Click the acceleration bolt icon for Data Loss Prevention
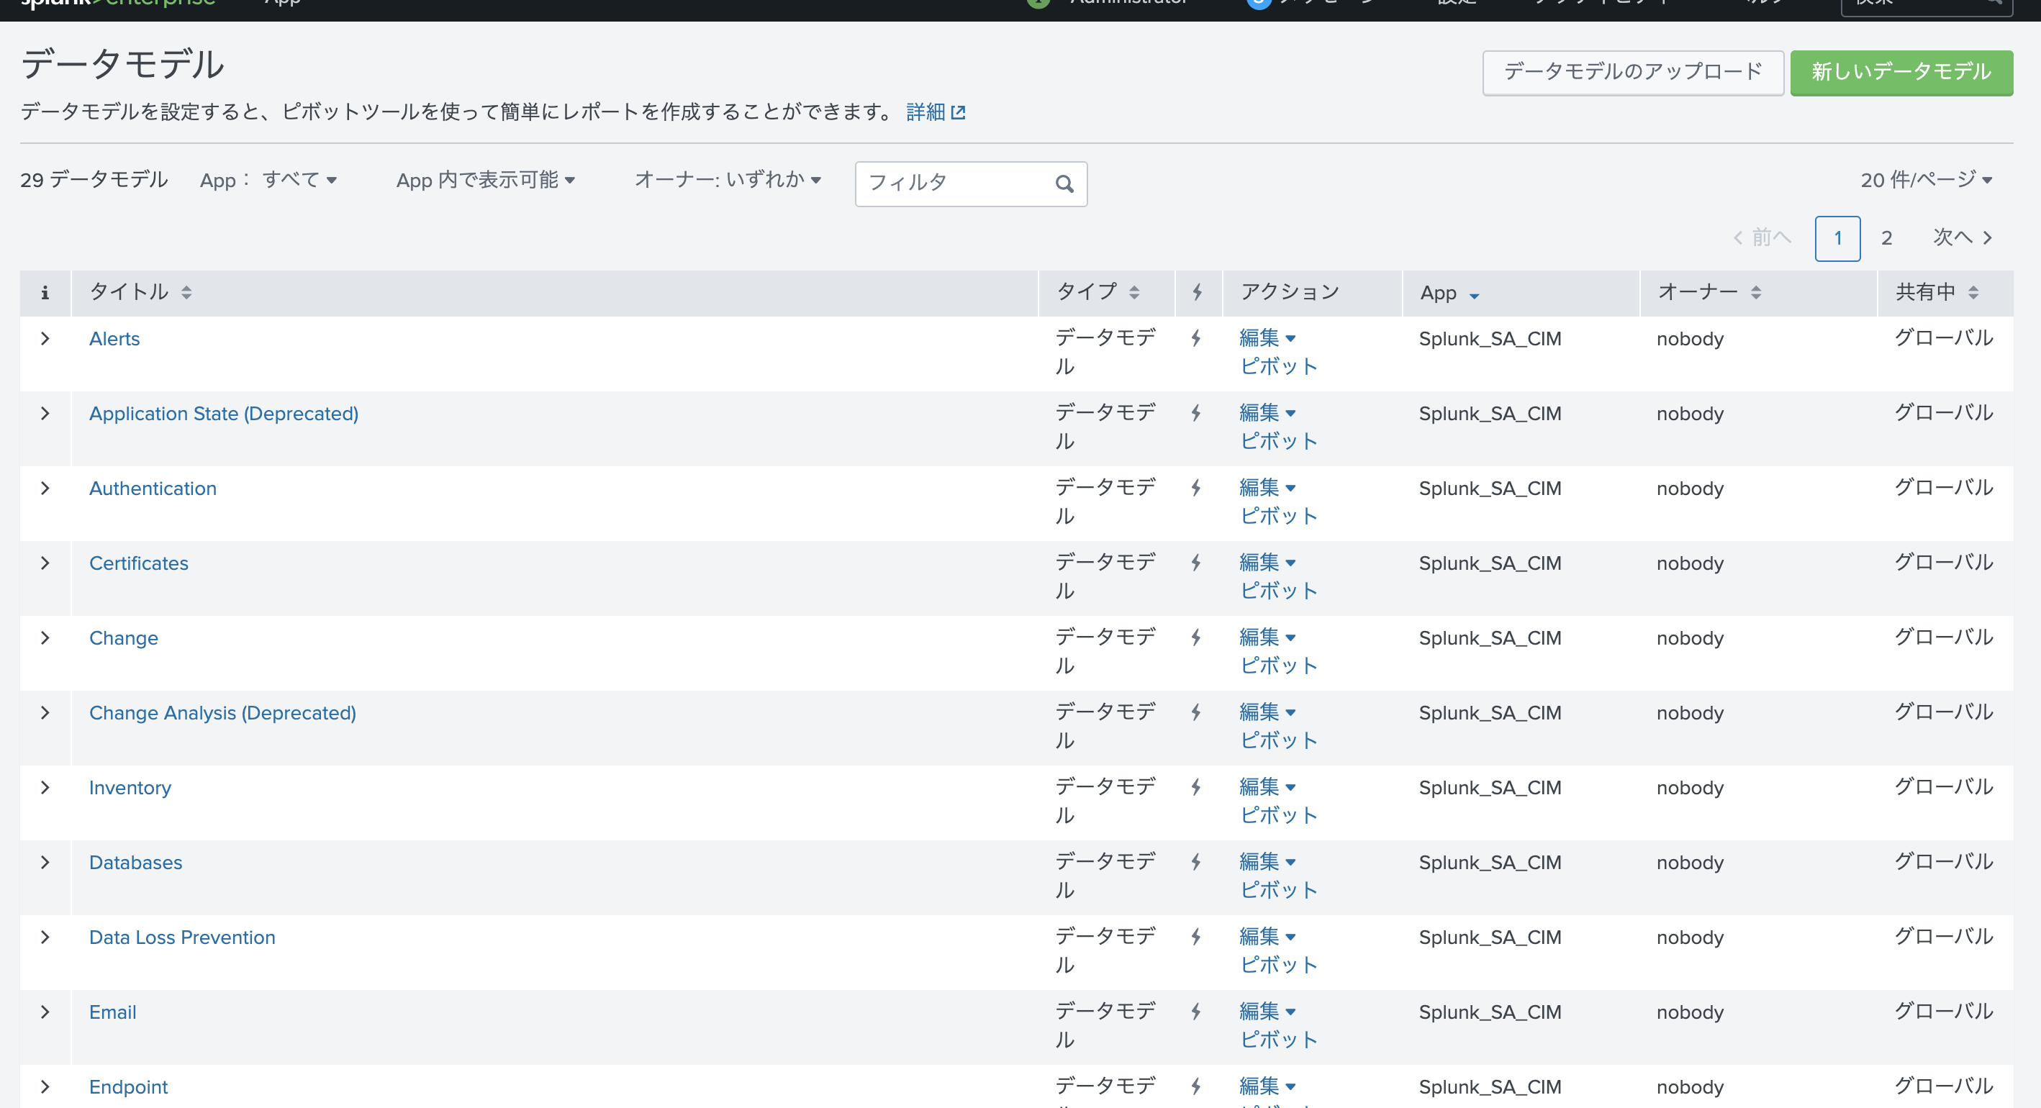2041x1108 pixels. (x=1195, y=937)
